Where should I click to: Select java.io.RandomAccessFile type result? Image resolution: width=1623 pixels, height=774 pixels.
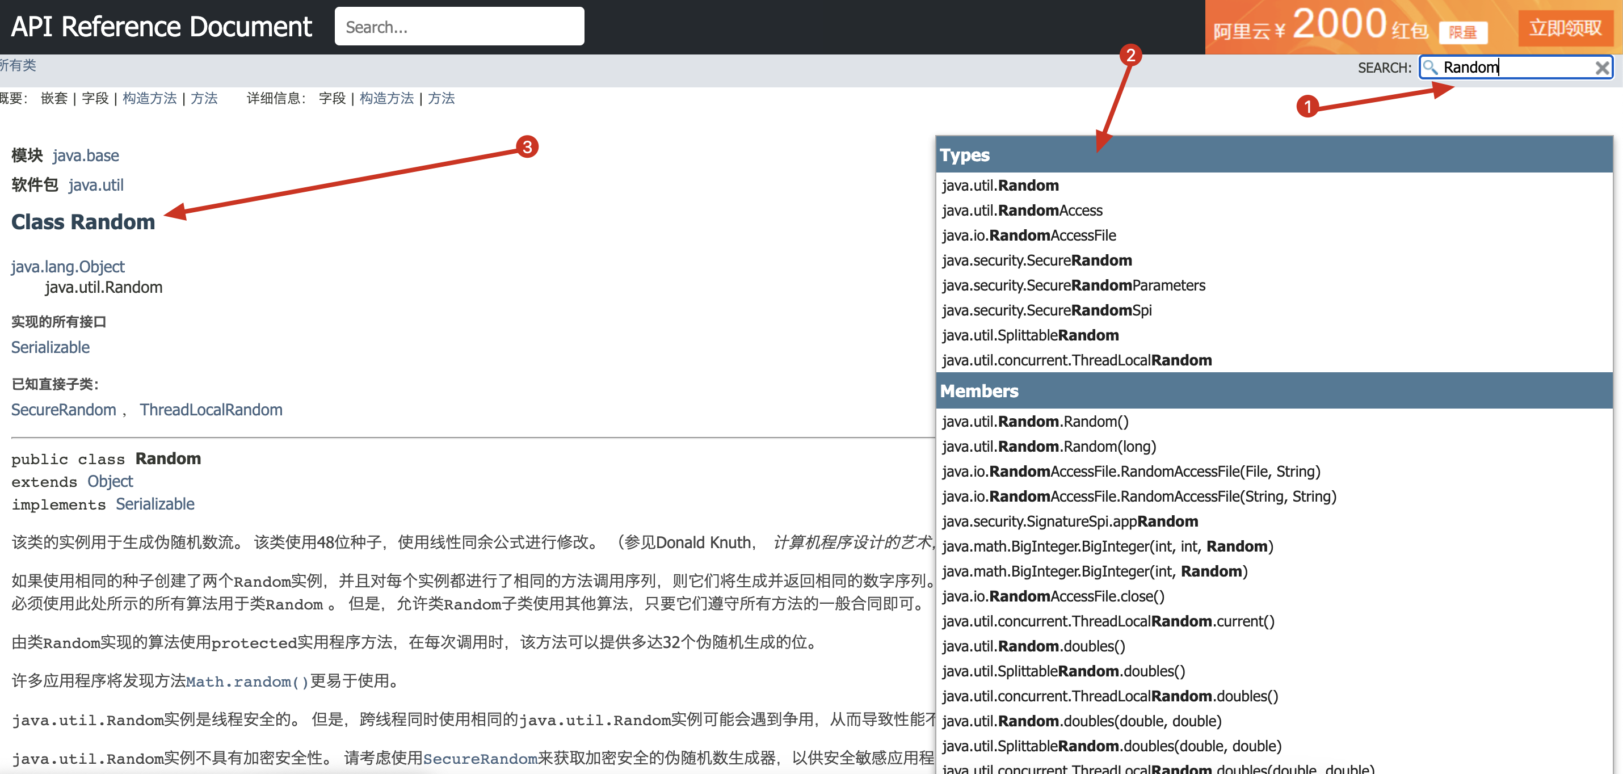[1274, 235]
